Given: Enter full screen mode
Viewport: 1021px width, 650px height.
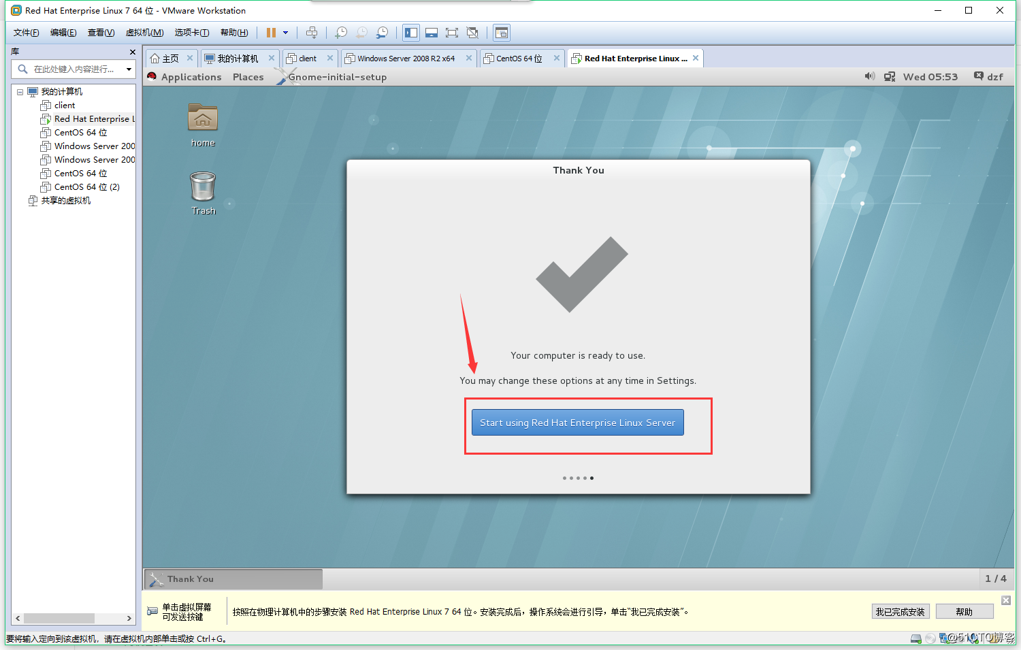Looking at the screenshot, I should pyautogui.click(x=451, y=33).
